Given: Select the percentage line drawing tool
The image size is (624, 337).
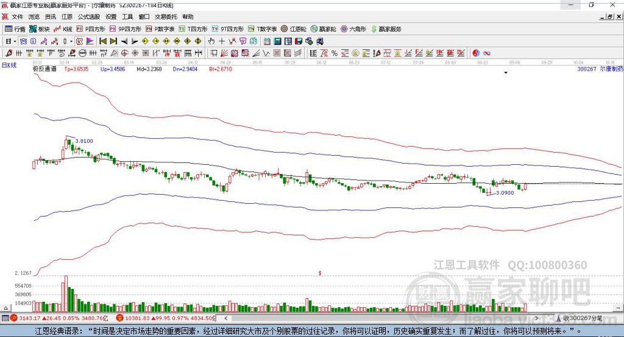Looking at the screenshot, I should [x=335, y=54].
